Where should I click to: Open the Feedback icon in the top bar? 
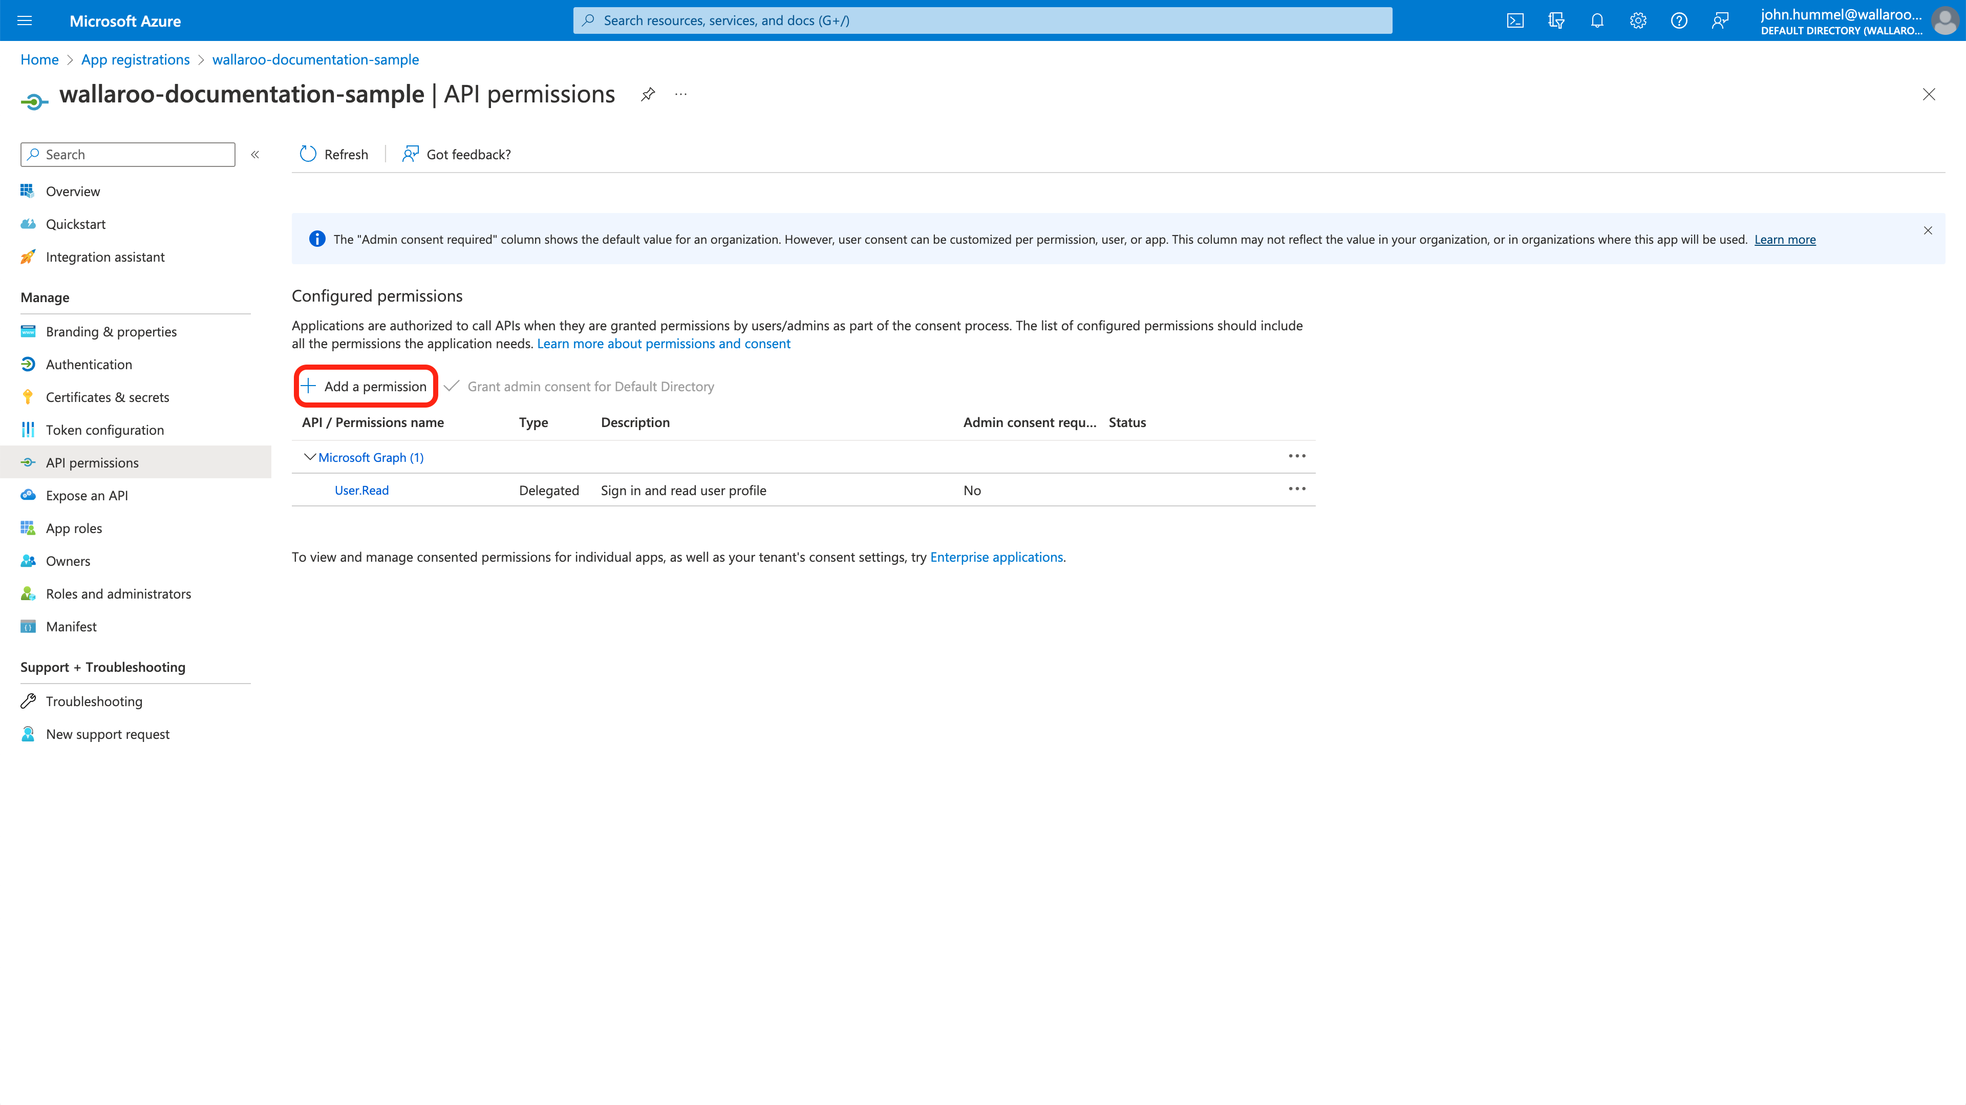(x=1720, y=20)
